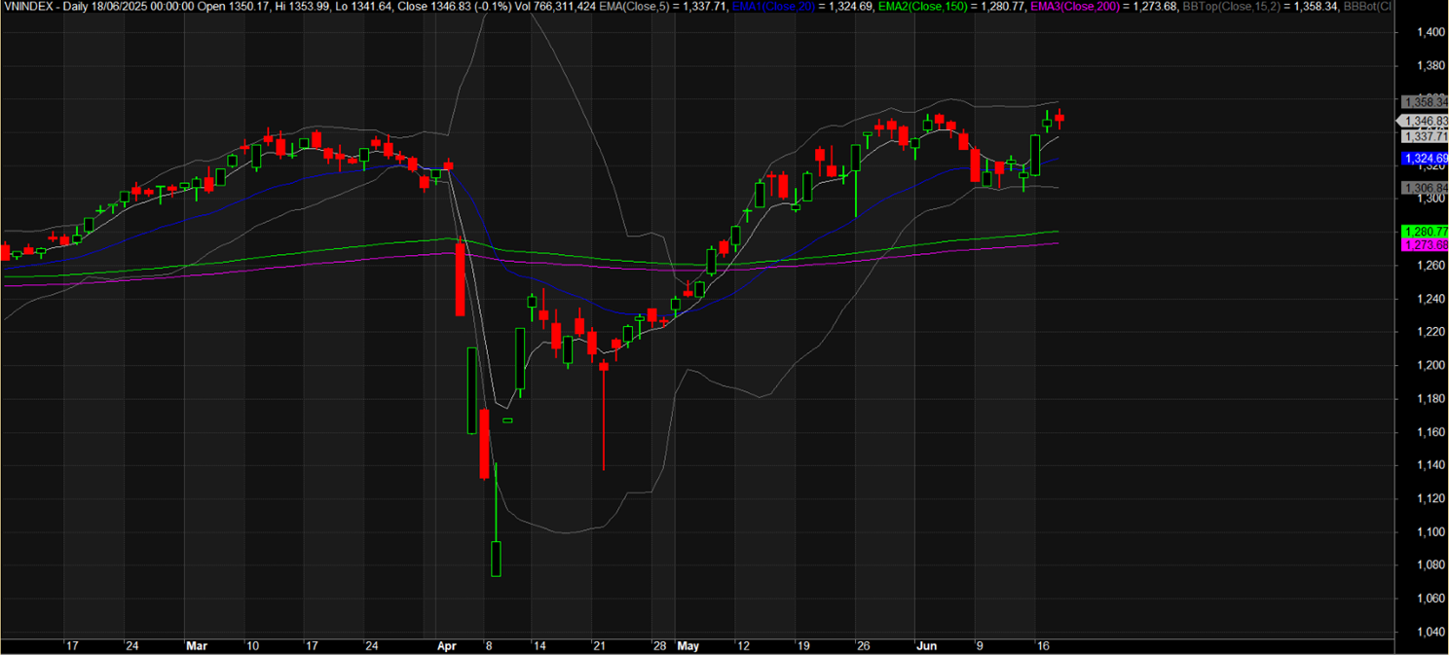Click the 1,400 price axis label

pyautogui.click(x=1430, y=32)
